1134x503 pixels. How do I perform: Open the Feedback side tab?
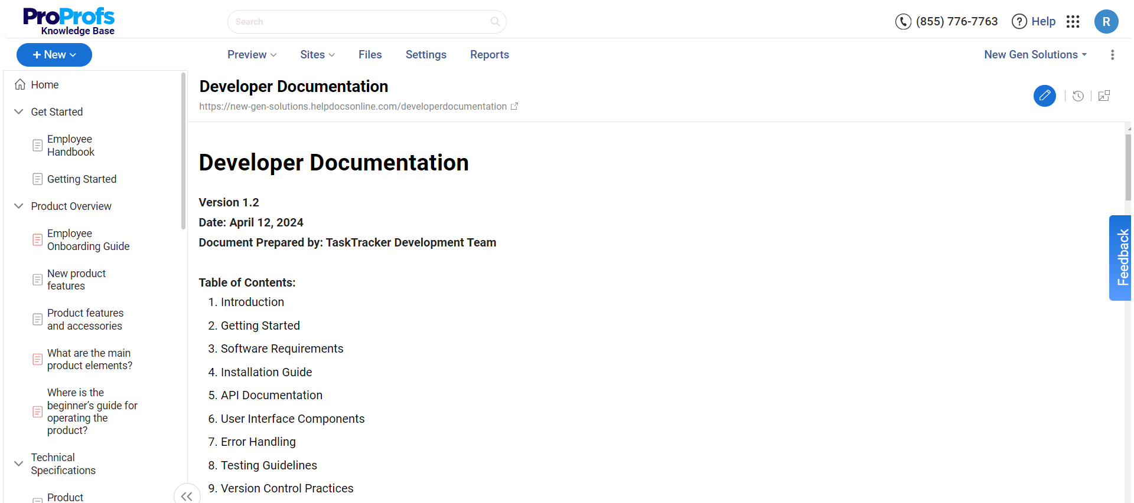pos(1120,258)
